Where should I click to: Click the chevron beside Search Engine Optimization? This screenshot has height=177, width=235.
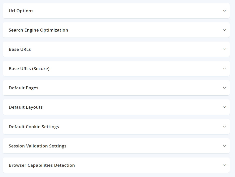[x=224, y=30]
